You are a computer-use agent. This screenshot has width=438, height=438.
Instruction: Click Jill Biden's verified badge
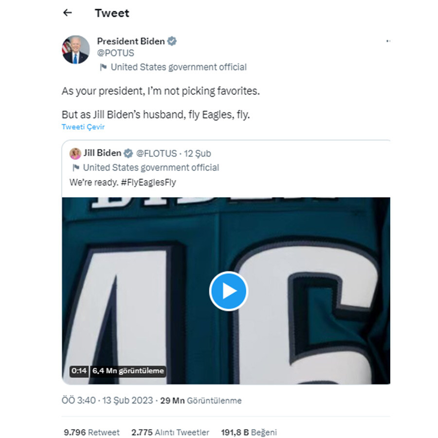coord(128,153)
